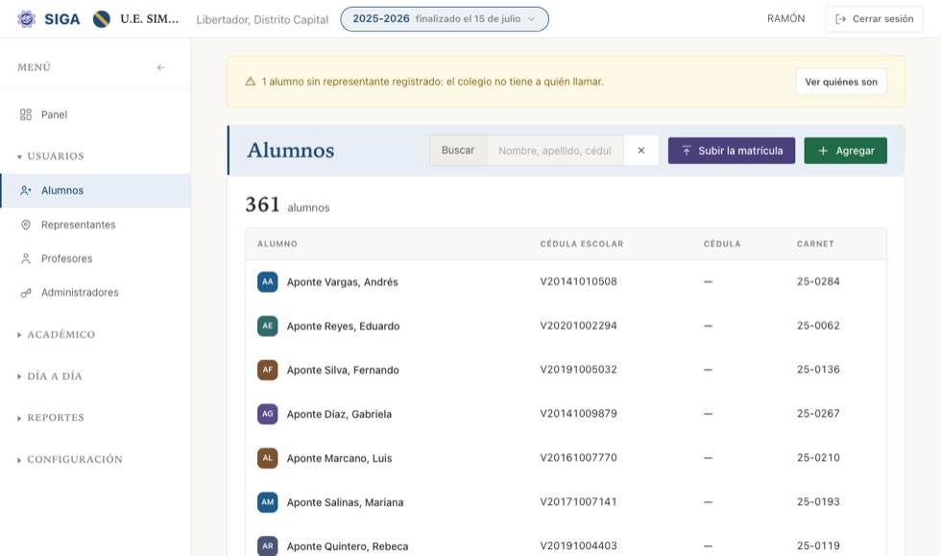The height and width of the screenshot is (556, 941).
Task: Click the school crest emblem icon
Action: coord(102,19)
